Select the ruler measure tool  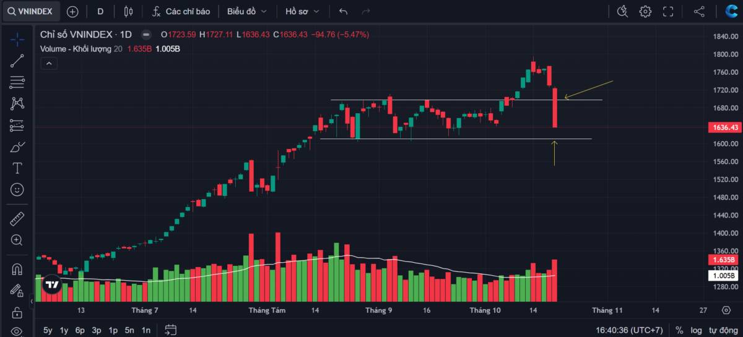tap(17, 219)
